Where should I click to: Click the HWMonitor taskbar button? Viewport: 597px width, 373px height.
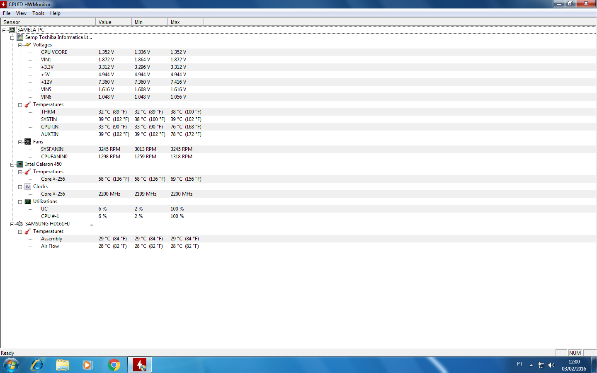click(140, 365)
